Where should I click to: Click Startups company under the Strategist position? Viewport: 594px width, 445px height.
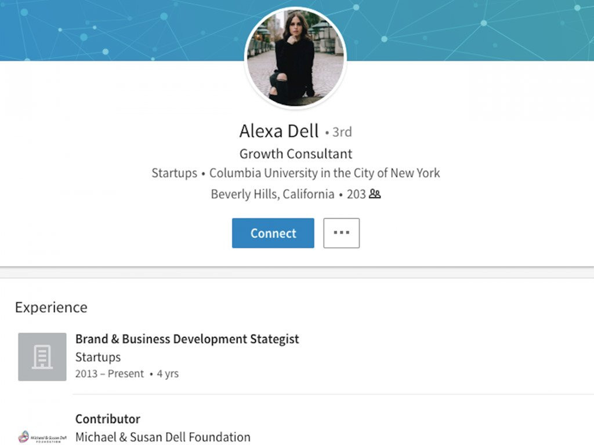[98, 357]
